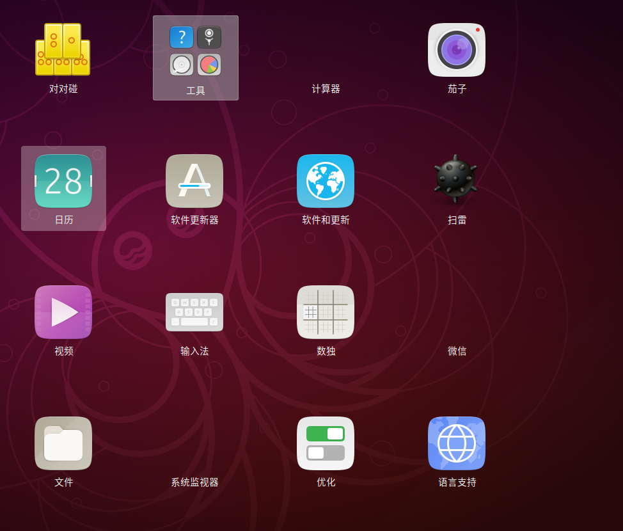The image size is (623, 531).
Task: Open the 工具 utilities folder
Action: tap(196, 58)
